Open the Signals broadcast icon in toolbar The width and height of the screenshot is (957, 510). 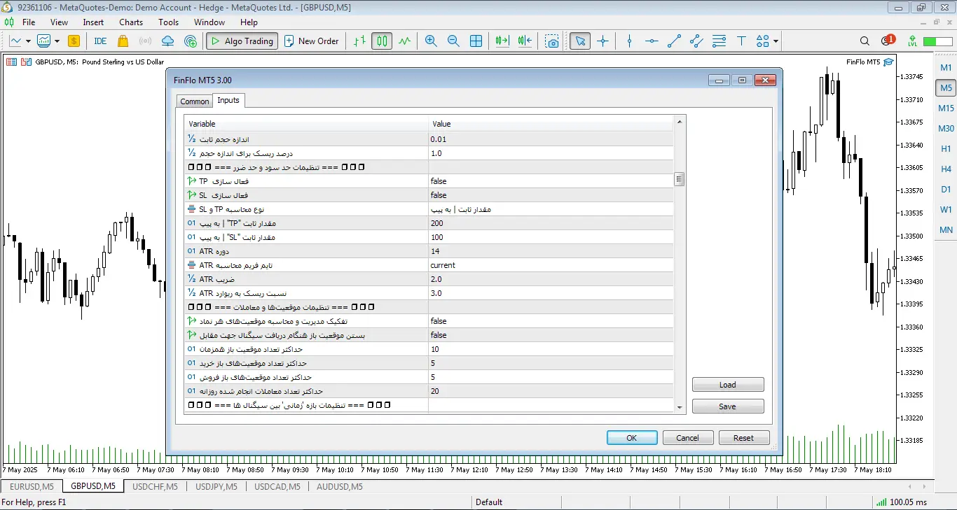[145, 41]
